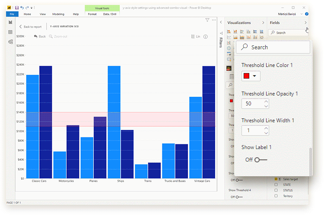Open the File menu
The width and height of the screenshot is (324, 216).
tap(12, 14)
